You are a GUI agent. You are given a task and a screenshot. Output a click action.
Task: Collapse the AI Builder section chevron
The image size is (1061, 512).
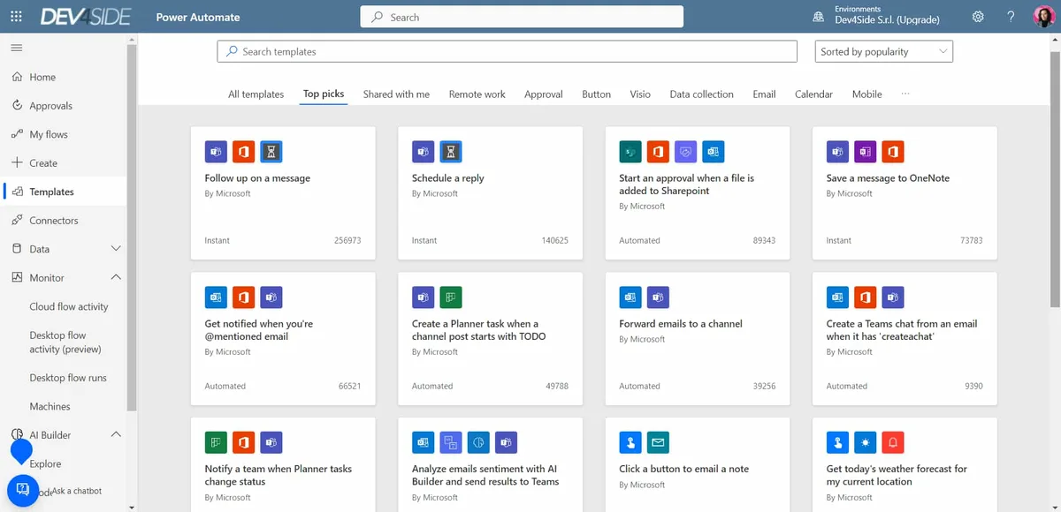pyautogui.click(x=116, y=434)
